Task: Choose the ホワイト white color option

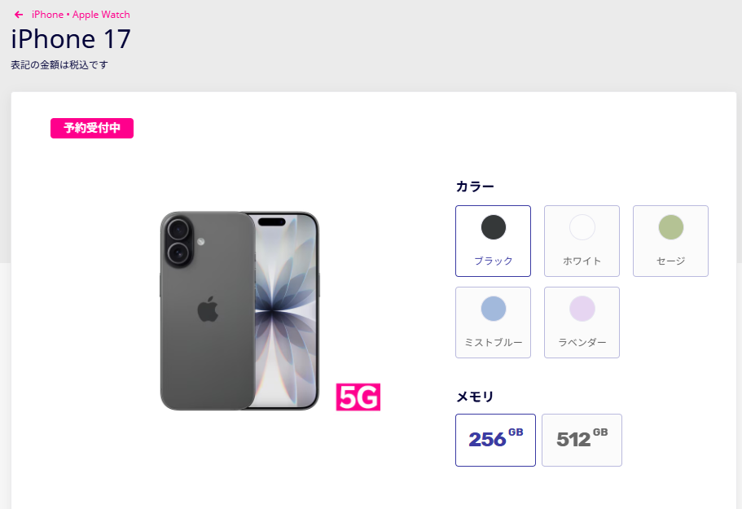Action: 582,241
